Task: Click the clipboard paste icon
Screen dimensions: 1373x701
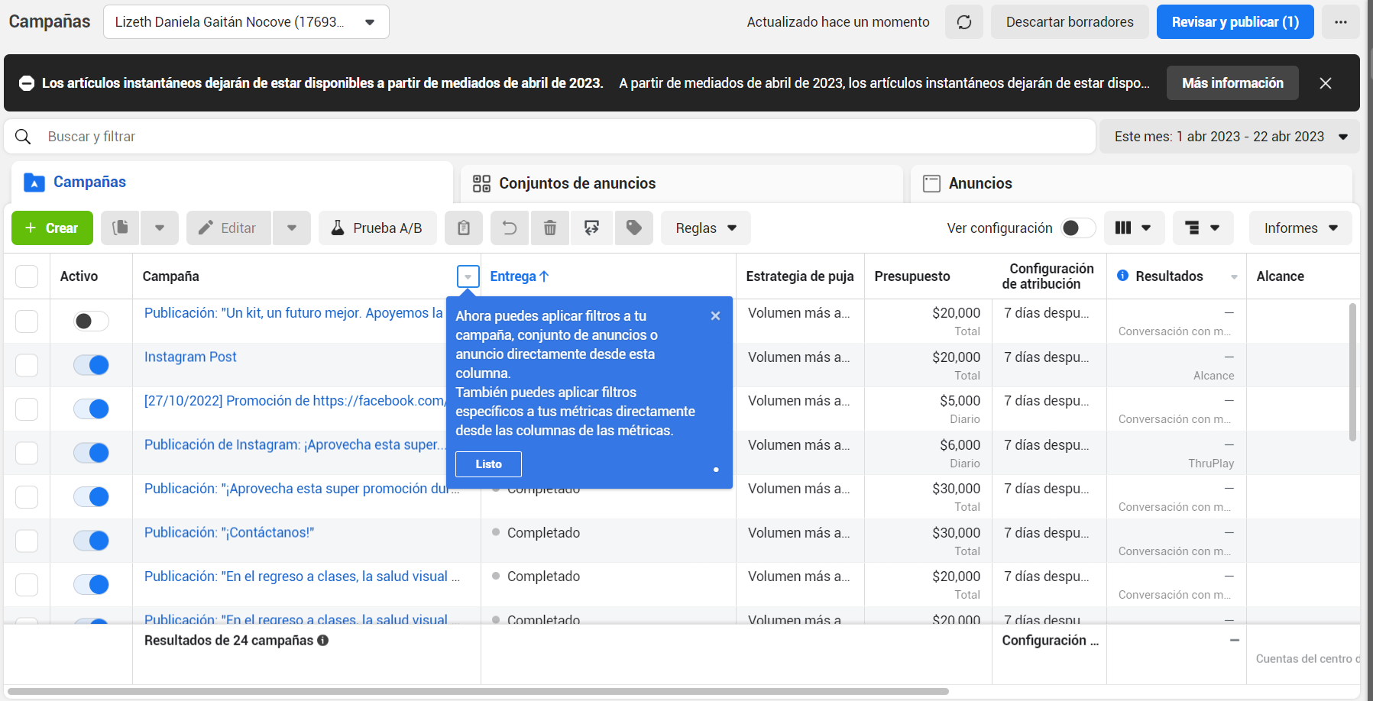Action: tap(464, 228)
